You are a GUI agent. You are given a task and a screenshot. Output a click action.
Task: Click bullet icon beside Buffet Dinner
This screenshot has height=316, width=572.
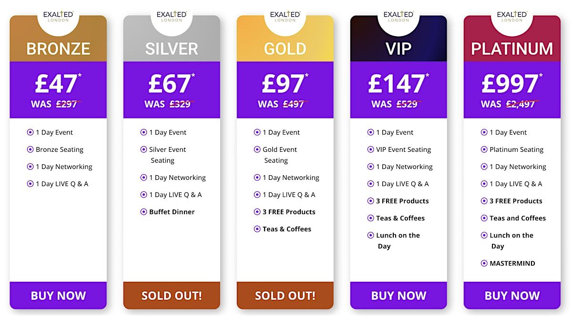pyautogui.click(x=143, y=212)
